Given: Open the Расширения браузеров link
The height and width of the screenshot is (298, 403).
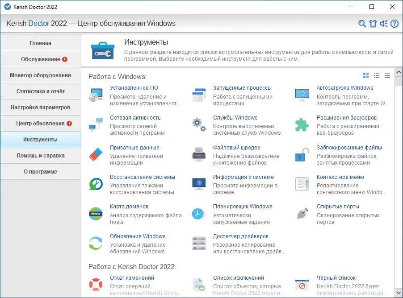Looking at the screenshot, I should coord(346,118).
